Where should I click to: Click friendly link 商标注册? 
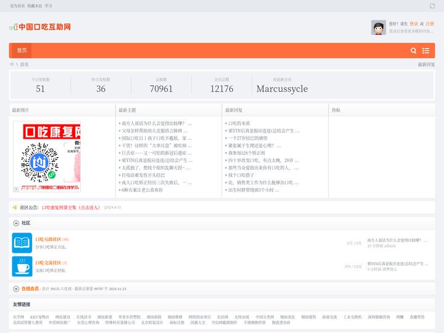(x=177, y=323)
